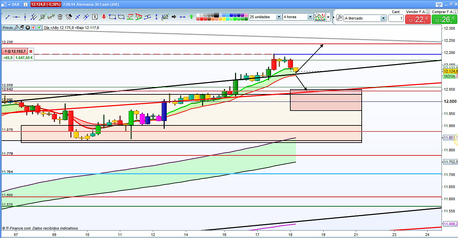
Task: Expand the 4 horas timeframe dropdown
Action: (x=310, y=17)
